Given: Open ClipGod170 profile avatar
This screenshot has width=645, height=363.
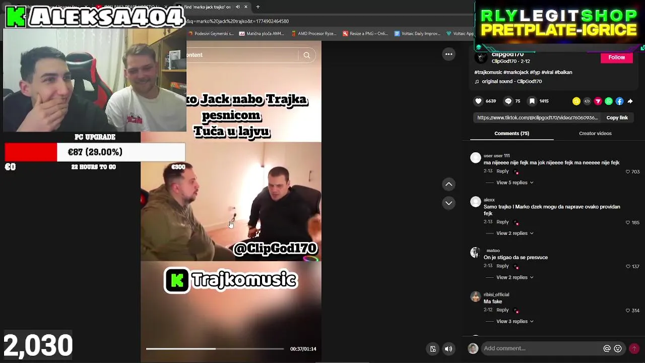Looking at the screenshot, I should pyautogui.click(x=481, y=57).
